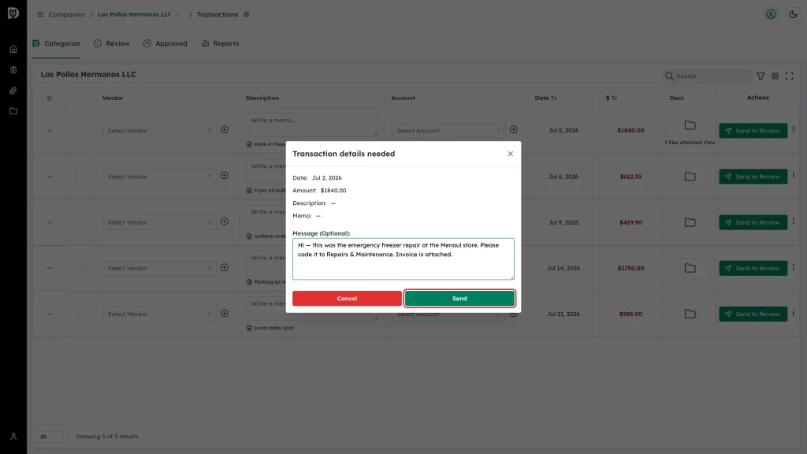
Task: Sort by $ amount column header
Action: (612, 98)
